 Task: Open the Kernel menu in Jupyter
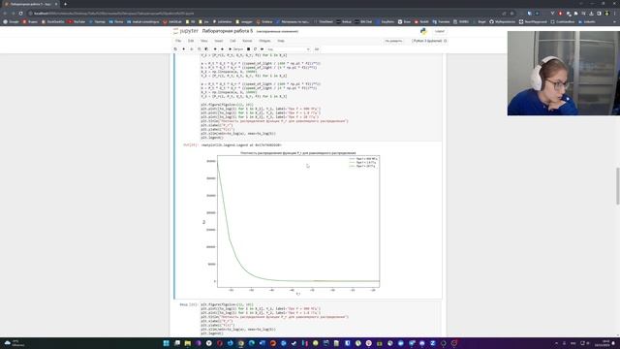247,41
